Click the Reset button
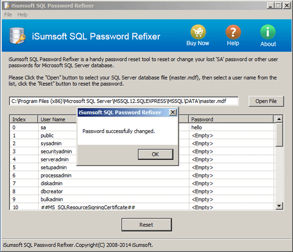293x252 pixels. [x=146, y=225]
